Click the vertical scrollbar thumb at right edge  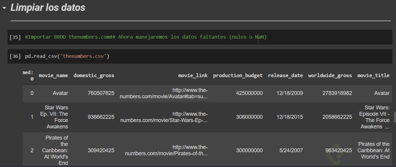[394, 117]
